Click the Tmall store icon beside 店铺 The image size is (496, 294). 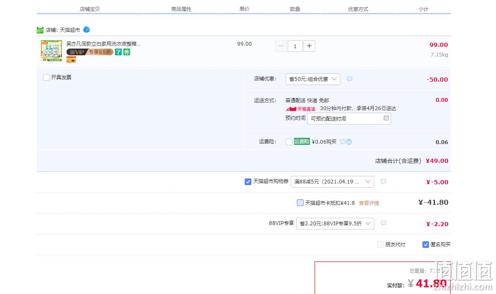(40, 30)
